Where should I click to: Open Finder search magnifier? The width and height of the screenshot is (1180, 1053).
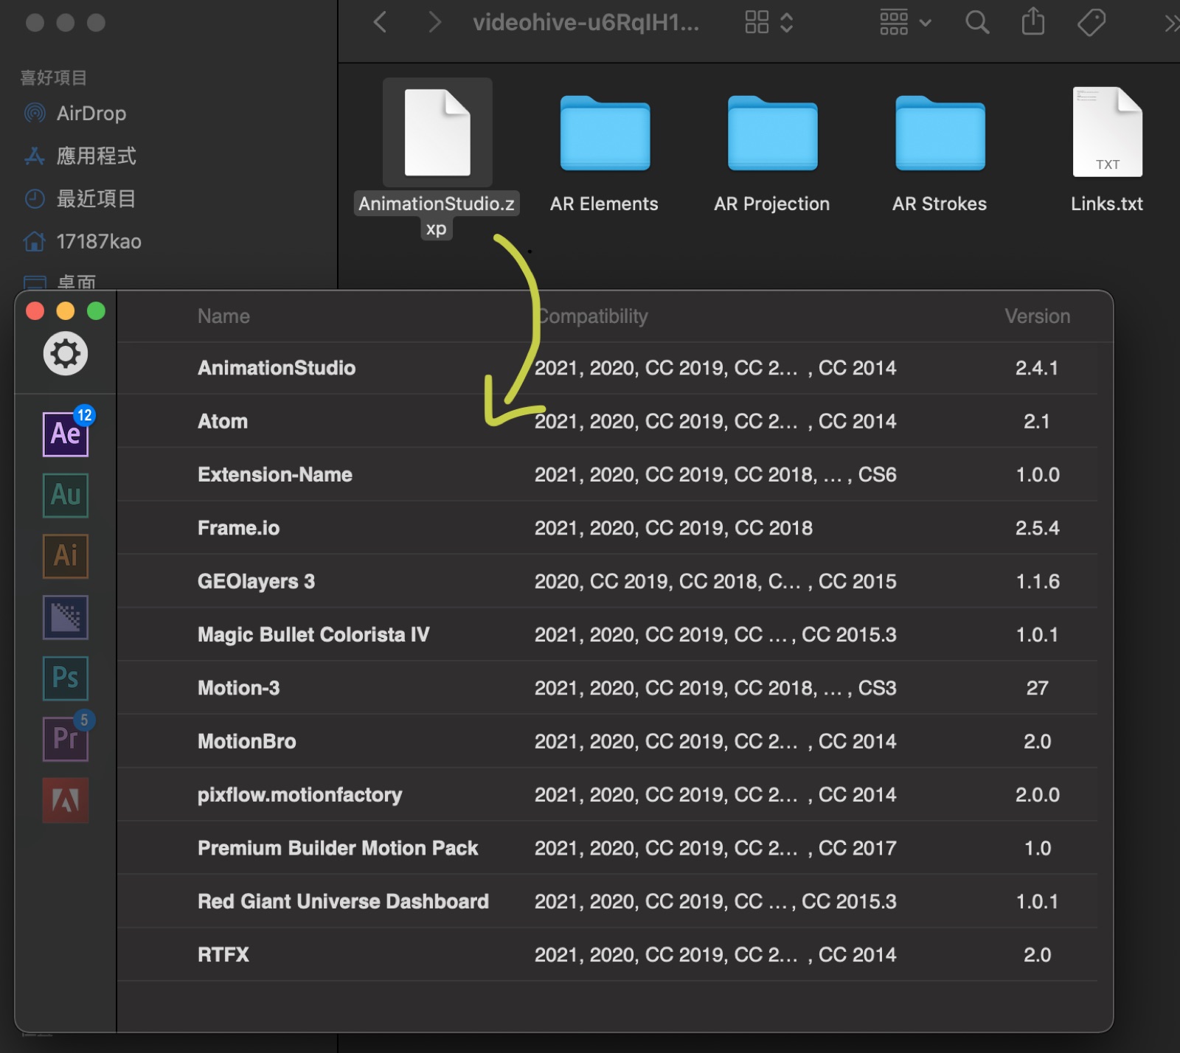click(977, 23)
